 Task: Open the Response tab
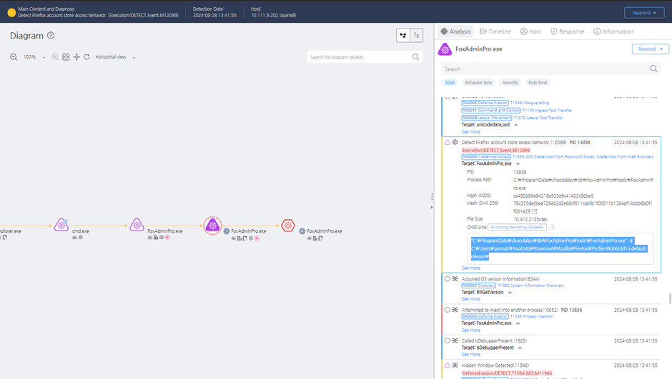(568, 31)
